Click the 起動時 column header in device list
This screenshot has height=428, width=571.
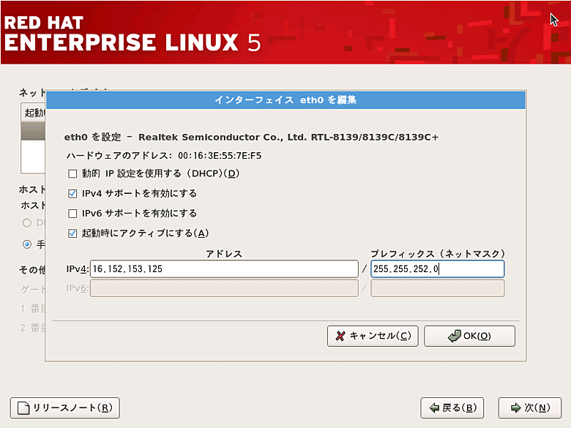(34, 113)
